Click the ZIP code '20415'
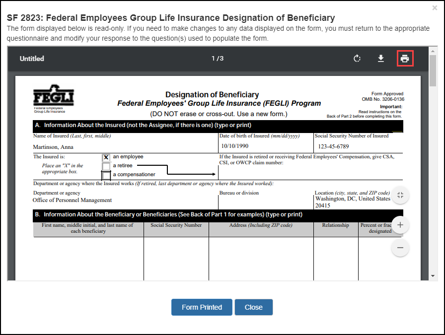This screenshot has width=445, height=335. pyautogui.click(x=323, y=205)
